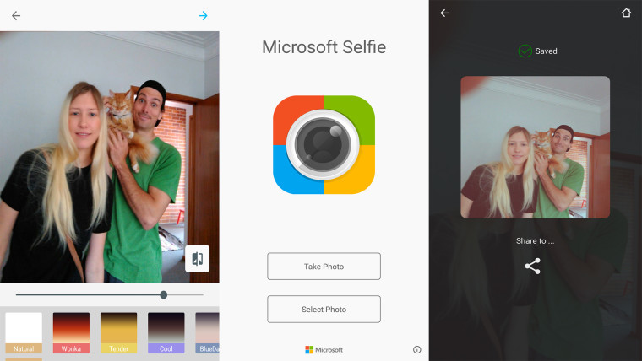The height and width of the screenshot is (361, 642).
Task: Adjust the filter intensity slider handle
Action: pos(164,294)
